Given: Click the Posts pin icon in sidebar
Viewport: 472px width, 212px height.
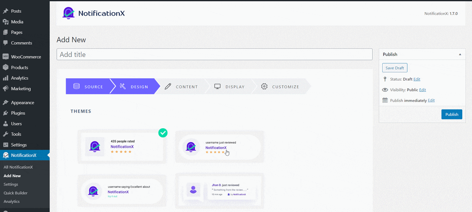Looking at the screenshot, I should (6, 11).
